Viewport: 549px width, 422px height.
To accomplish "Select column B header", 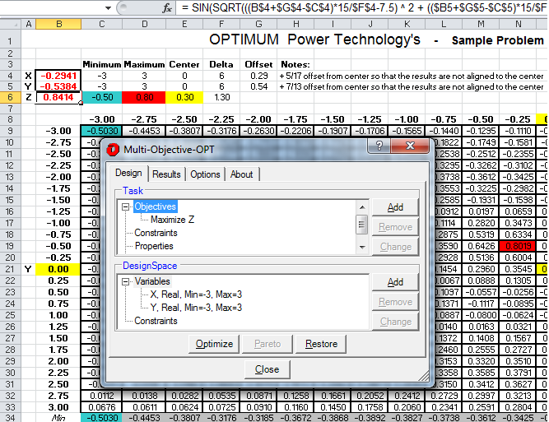I will click(58, 24).
